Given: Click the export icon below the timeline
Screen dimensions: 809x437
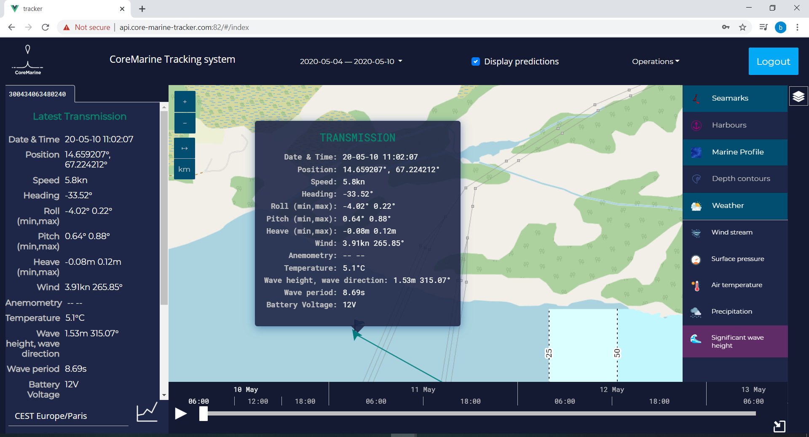Looking at the screenshot, I should (x=780, y=426).
